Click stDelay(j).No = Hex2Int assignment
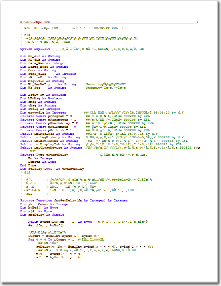The height and width of the screenshot is (286, 221). (95, 247)
